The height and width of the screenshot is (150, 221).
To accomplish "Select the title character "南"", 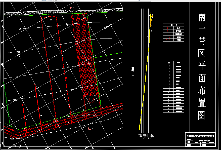I will pos(202,17).
